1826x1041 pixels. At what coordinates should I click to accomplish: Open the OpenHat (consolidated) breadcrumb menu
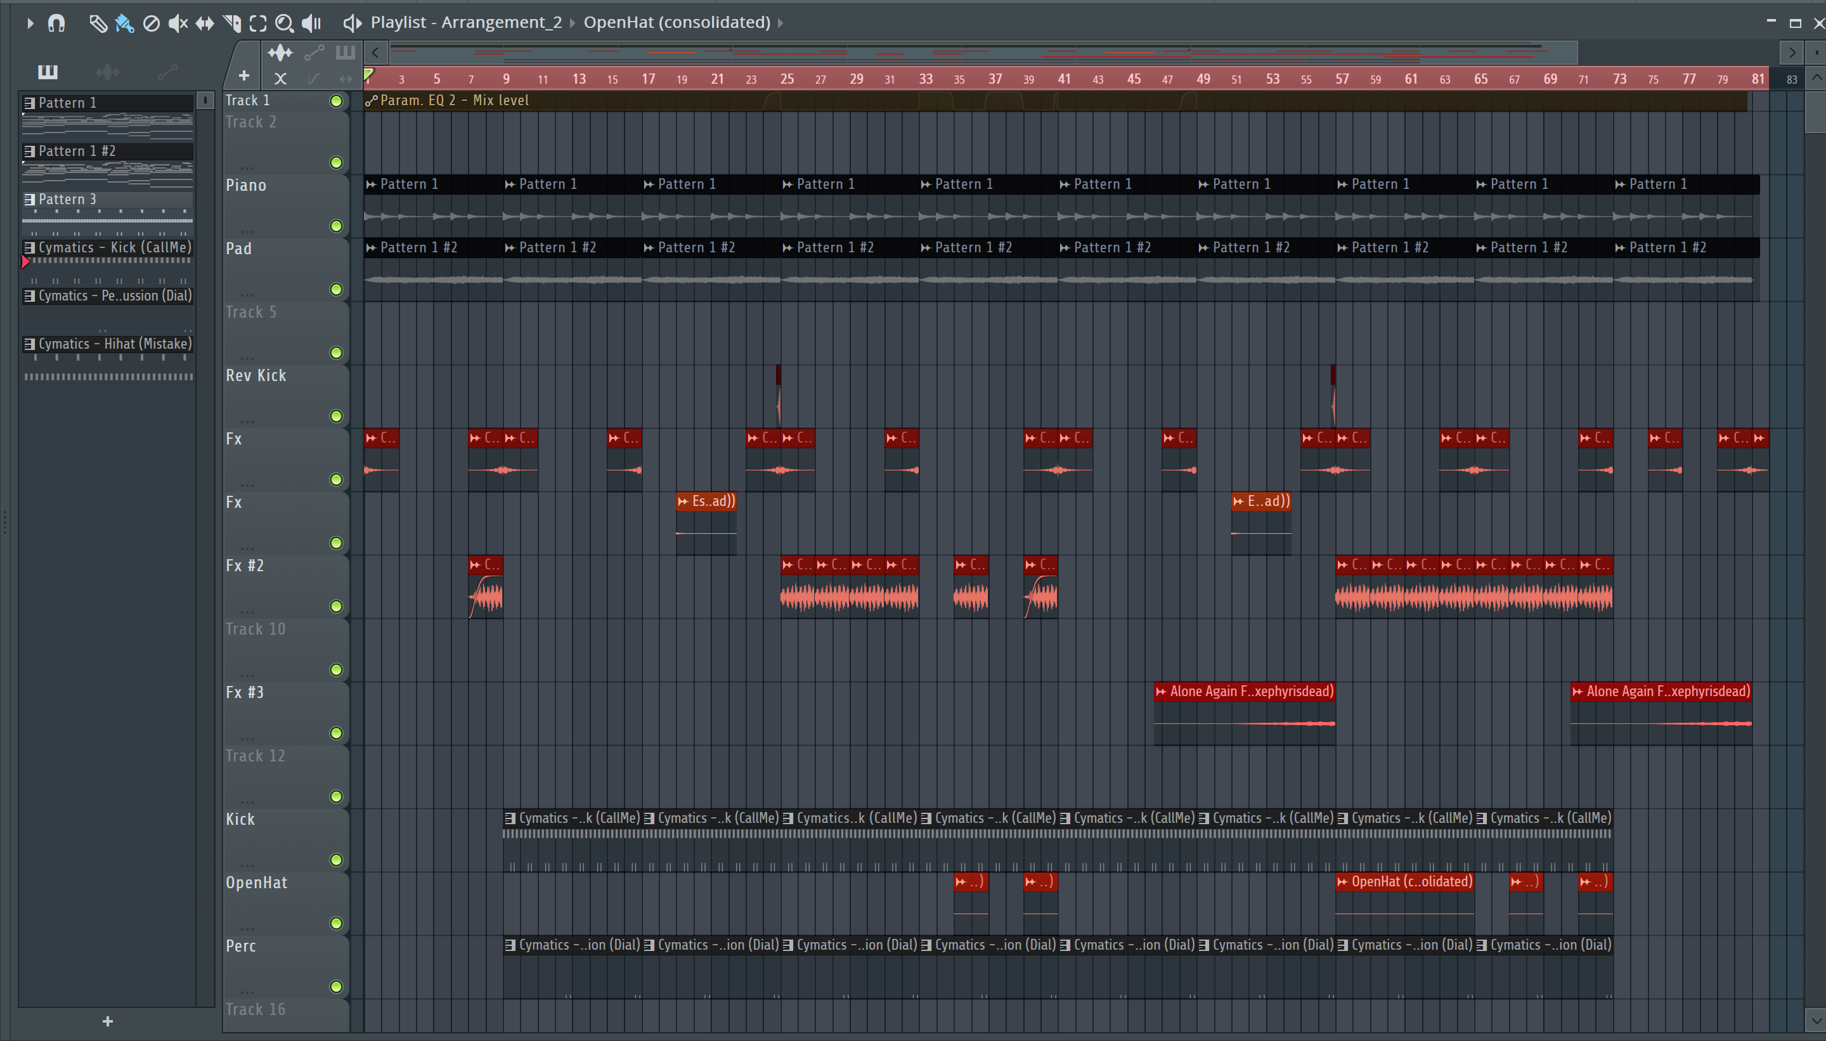coord(677,22)
